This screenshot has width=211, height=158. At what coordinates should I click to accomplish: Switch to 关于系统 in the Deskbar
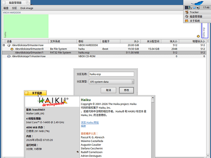click(195, 21)
